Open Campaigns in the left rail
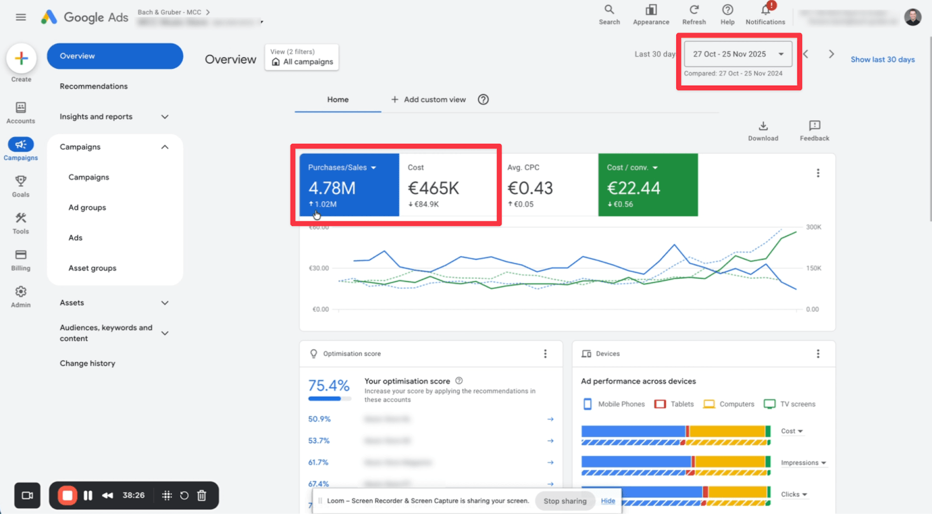This screenshot has height=514, width=932. (21, 150)
